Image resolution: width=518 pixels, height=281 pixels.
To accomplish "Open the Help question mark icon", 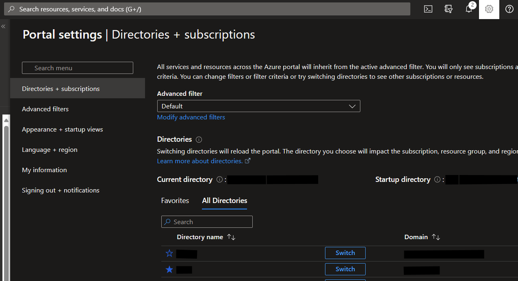I will [509, 9].
